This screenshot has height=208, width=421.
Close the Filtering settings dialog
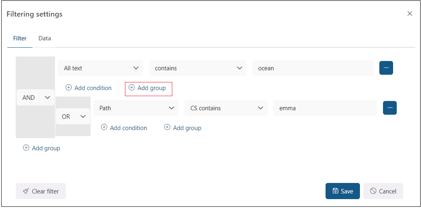(x=409, y=14)
